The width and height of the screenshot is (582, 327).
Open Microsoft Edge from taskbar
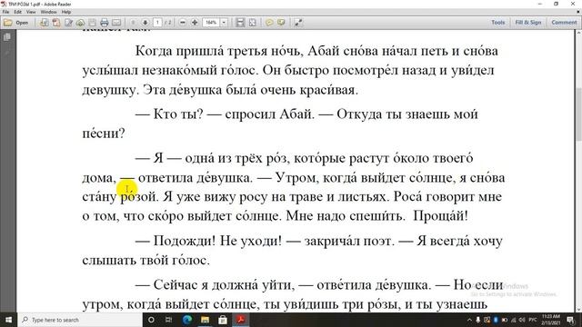[x=186, y=320]
